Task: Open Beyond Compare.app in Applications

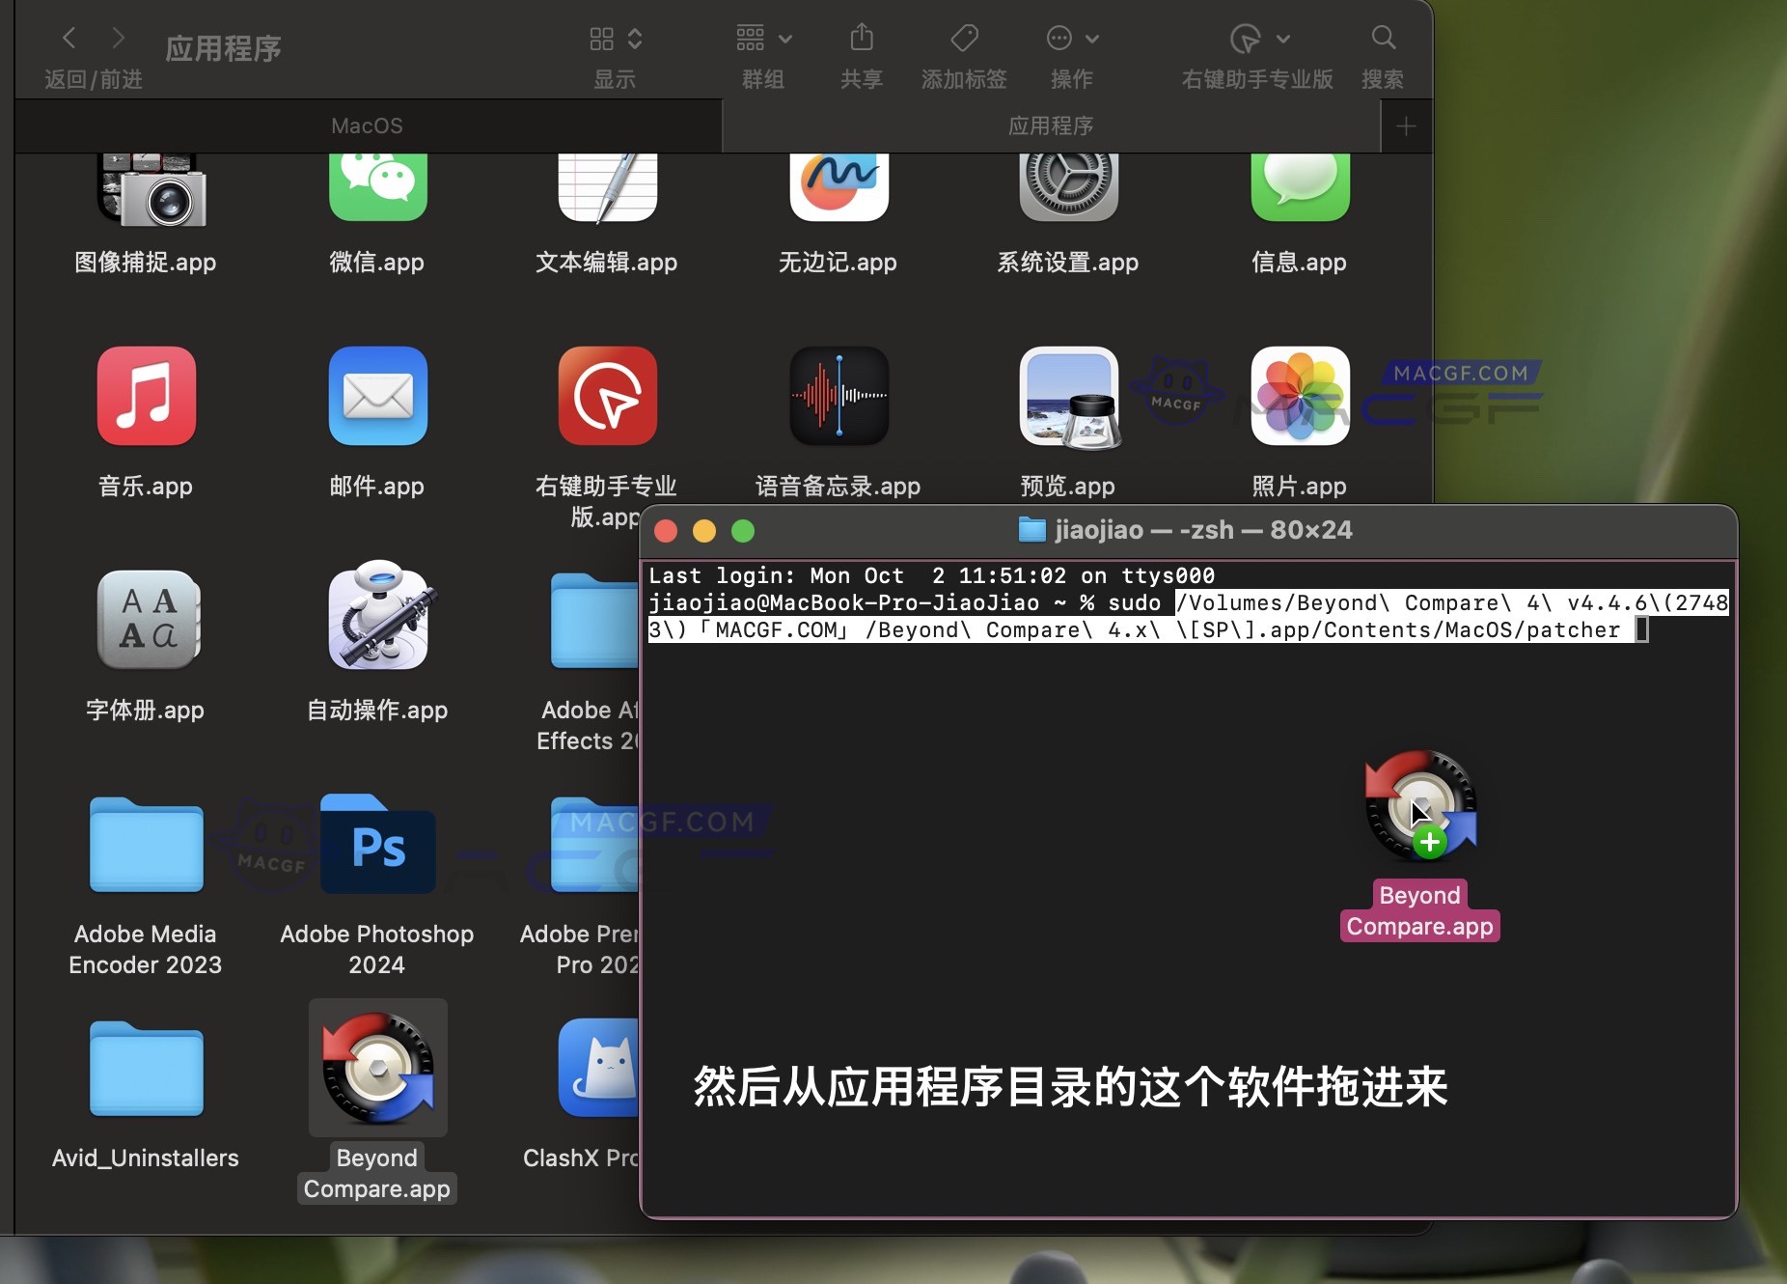Action: [x=377, y=1069]
